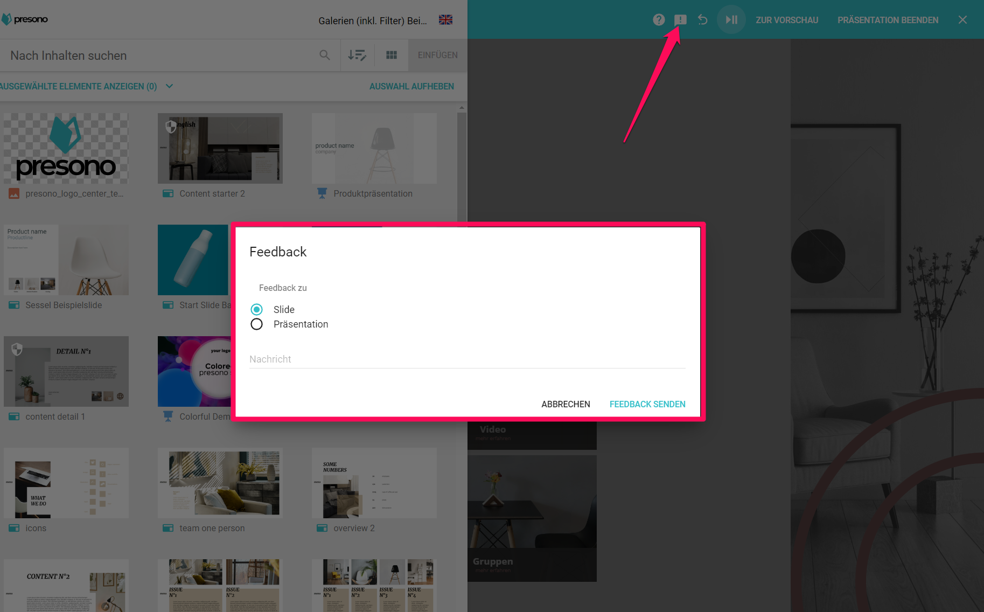Image resolution: width=984 pixels, height=612 pixels.
Task: Click the content list scrollbar
Action: pos(462,167)
